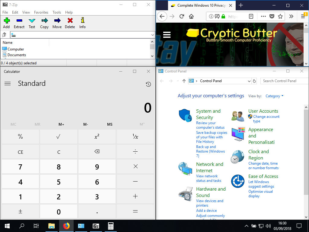The height and width of the screenshot is (232, 309).
Task: Open the Favorites menu in 7-Zip
Action: point(41,12)
